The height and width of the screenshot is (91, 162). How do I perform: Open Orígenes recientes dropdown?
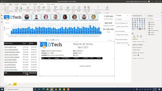click(49, 9)
